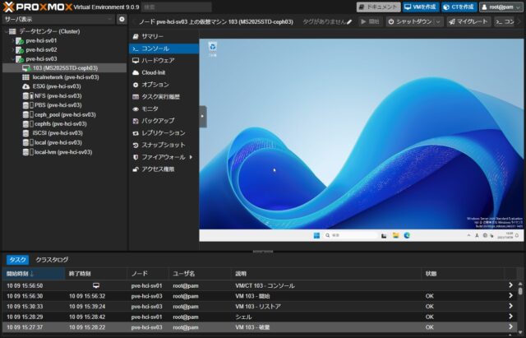
Task: Open the Recycle Bin on VM desktop
Action: click(213, 49)
